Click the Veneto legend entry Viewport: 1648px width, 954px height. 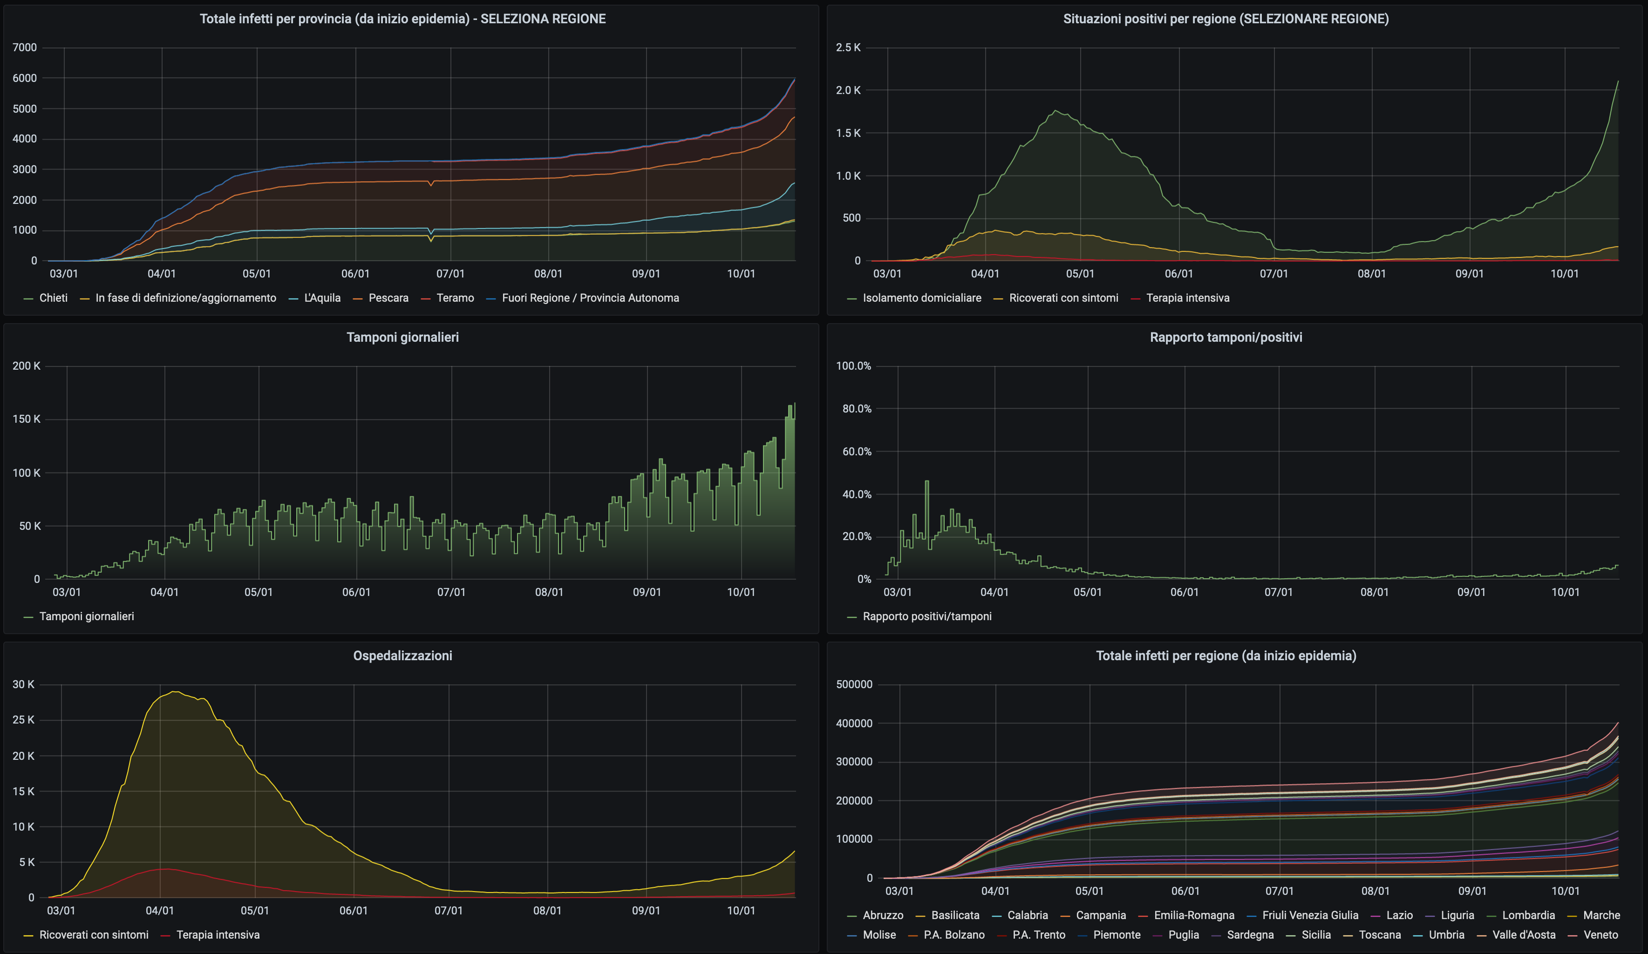pos(1600,934)
